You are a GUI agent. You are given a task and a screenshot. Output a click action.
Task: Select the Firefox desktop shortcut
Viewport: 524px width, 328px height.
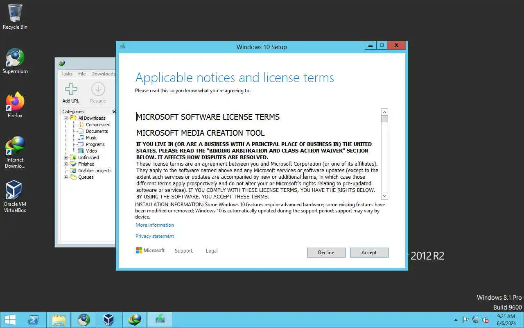15,105
